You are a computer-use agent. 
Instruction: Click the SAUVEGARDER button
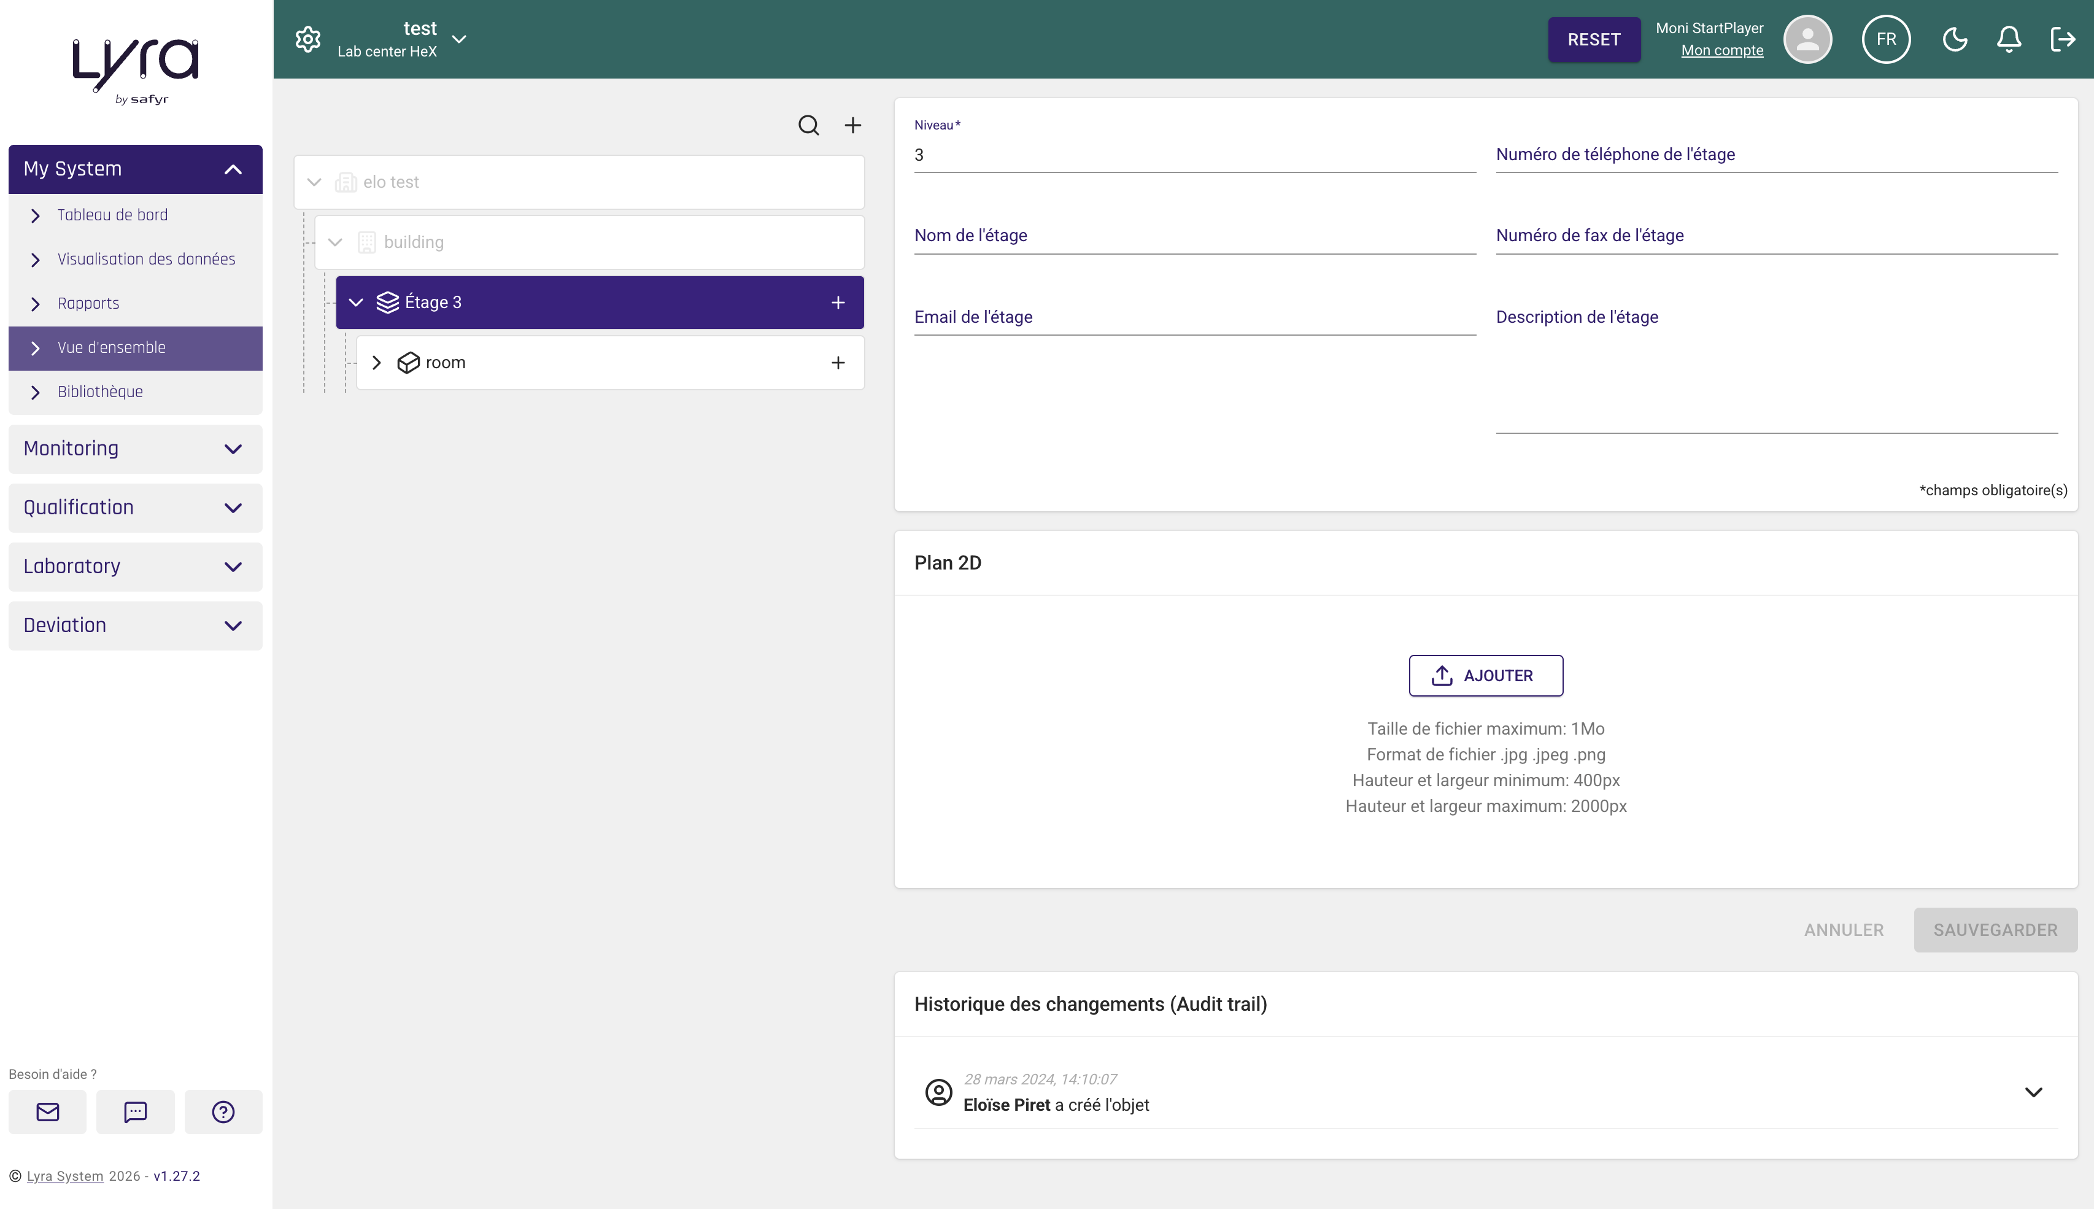tap(1995, 929)
